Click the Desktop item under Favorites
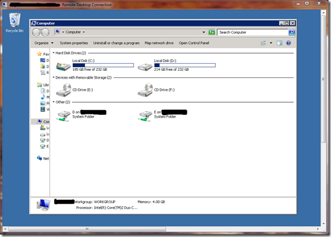 click(45, 60)
